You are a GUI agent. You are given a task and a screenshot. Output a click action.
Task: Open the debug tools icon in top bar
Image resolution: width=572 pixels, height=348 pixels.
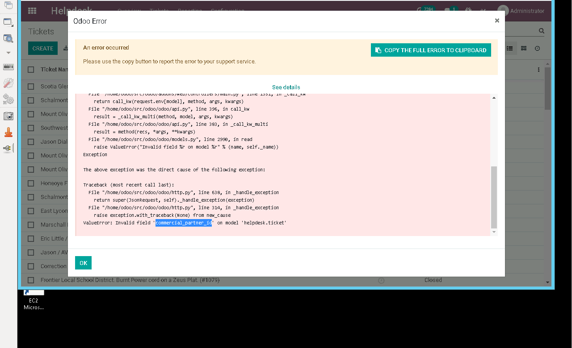pyautogui.click(x=483, y=11)
